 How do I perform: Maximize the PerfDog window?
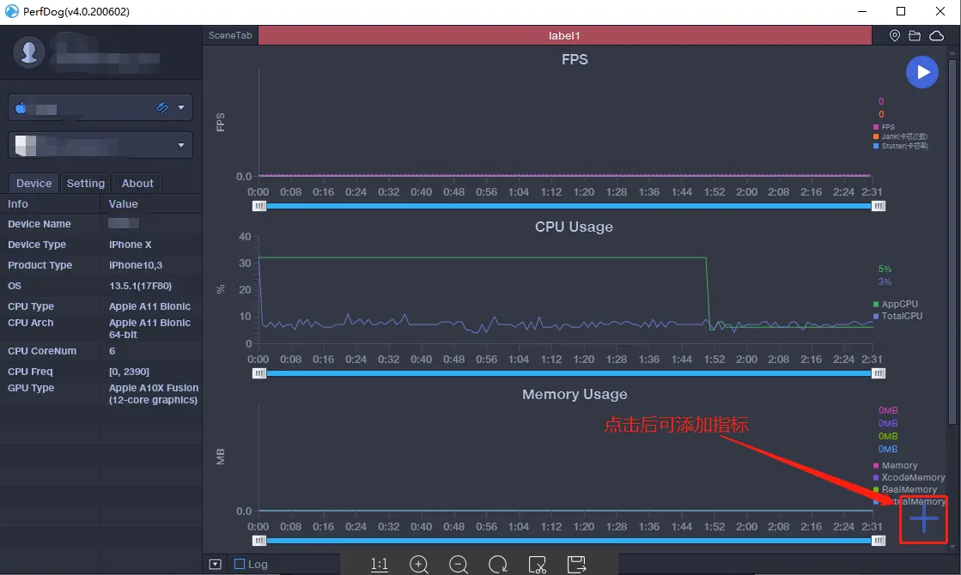click(900, 11)
